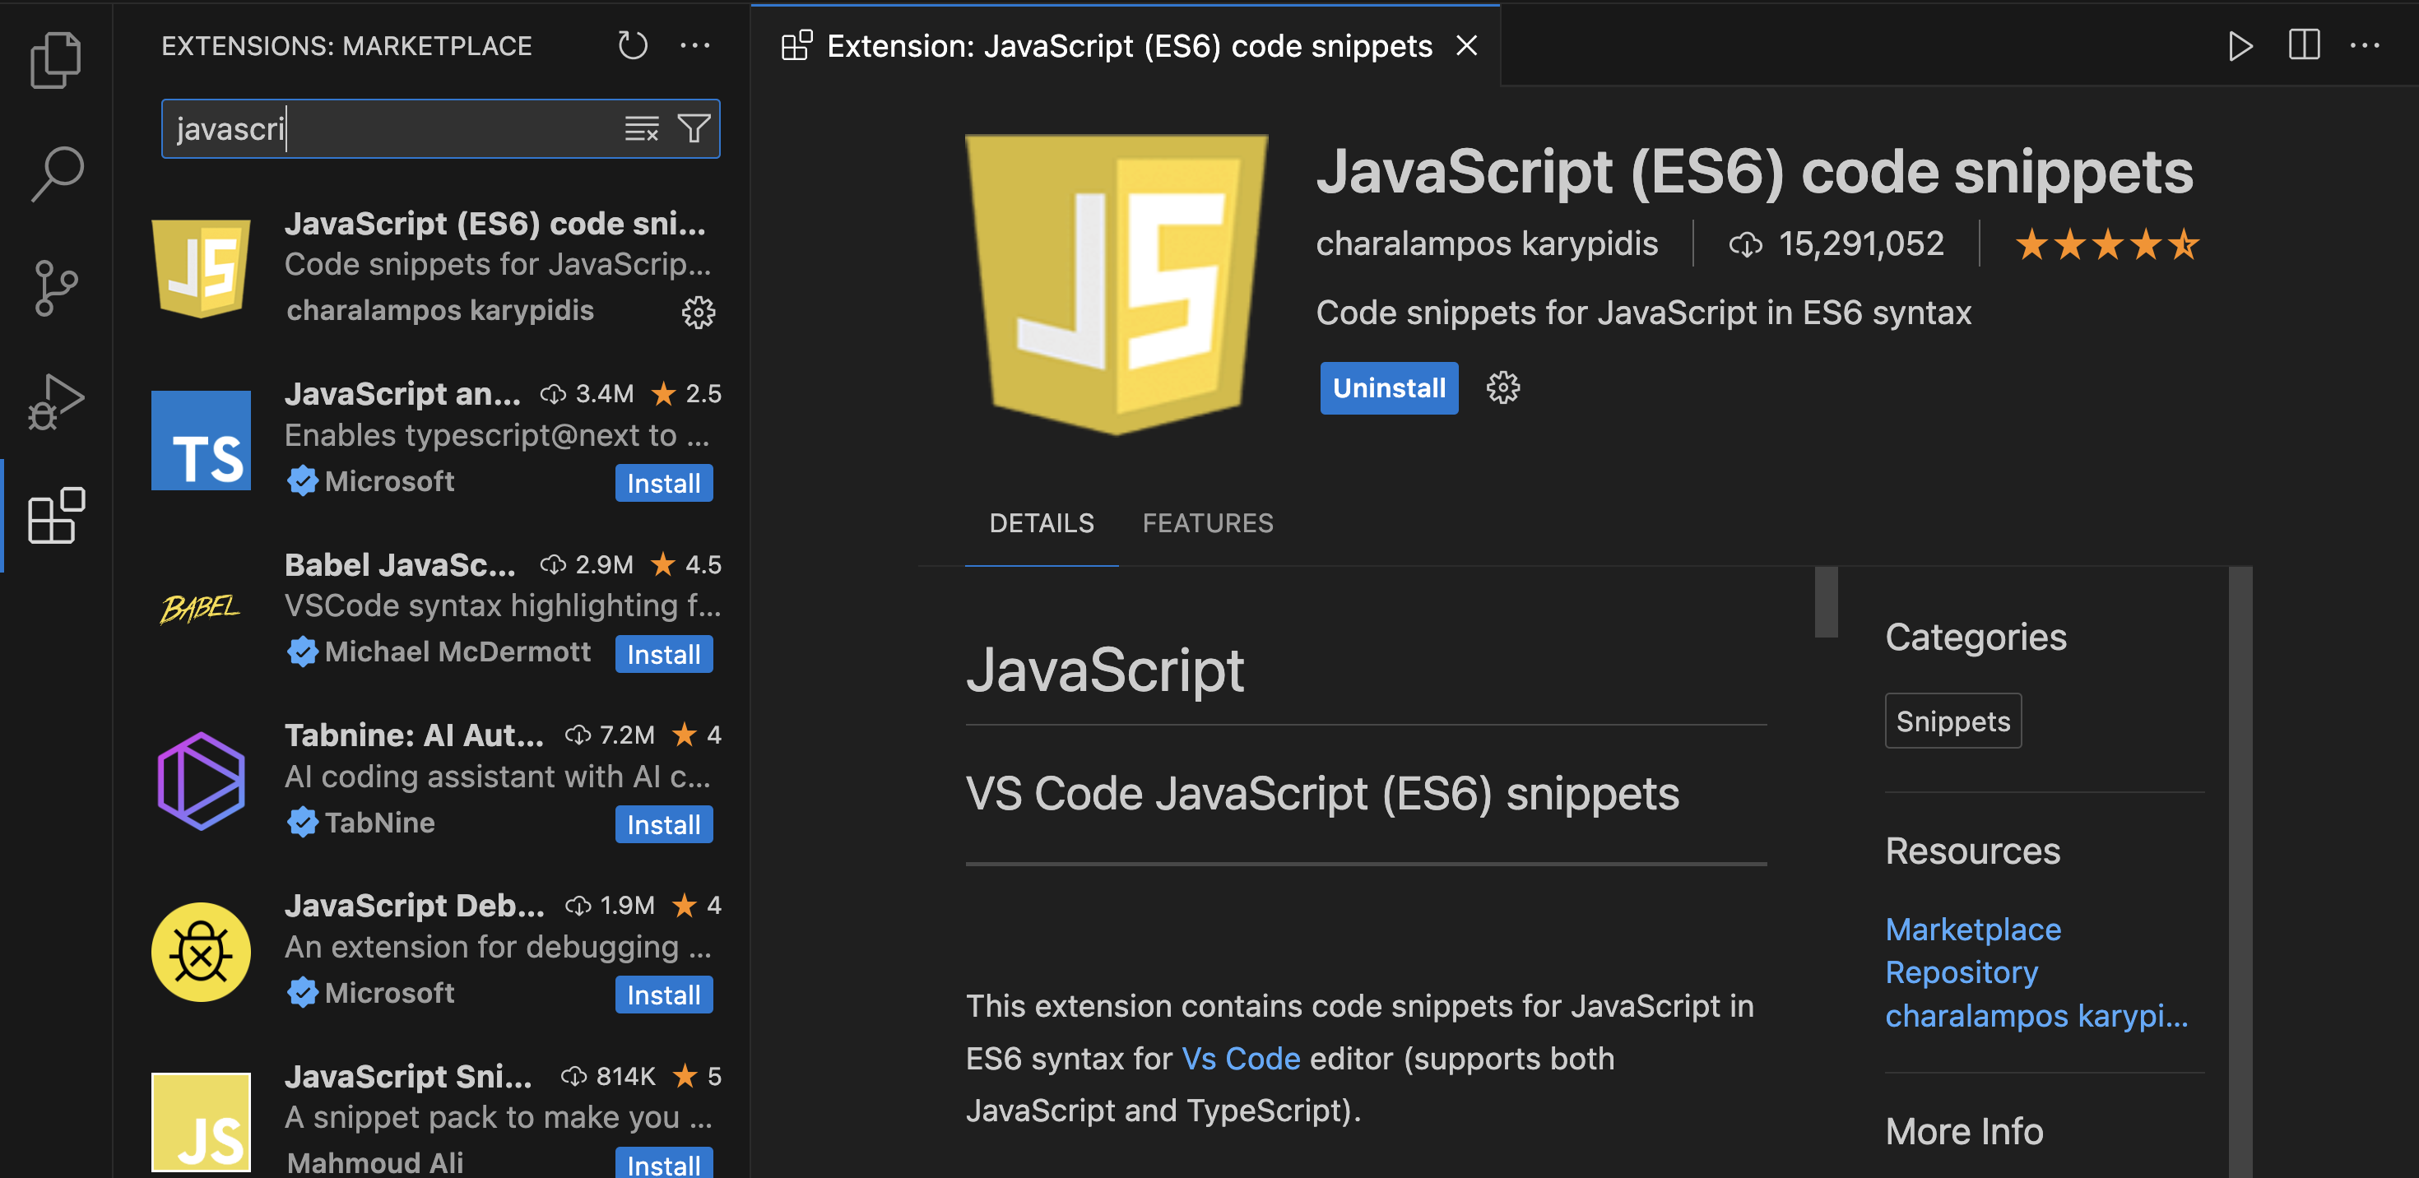Click the extensions search input field
The image size is (2419, 1178).
(x=394, y=128)
